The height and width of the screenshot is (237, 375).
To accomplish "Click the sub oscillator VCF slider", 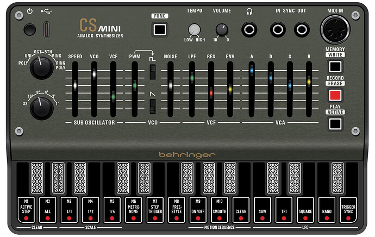I will point(114,97).
